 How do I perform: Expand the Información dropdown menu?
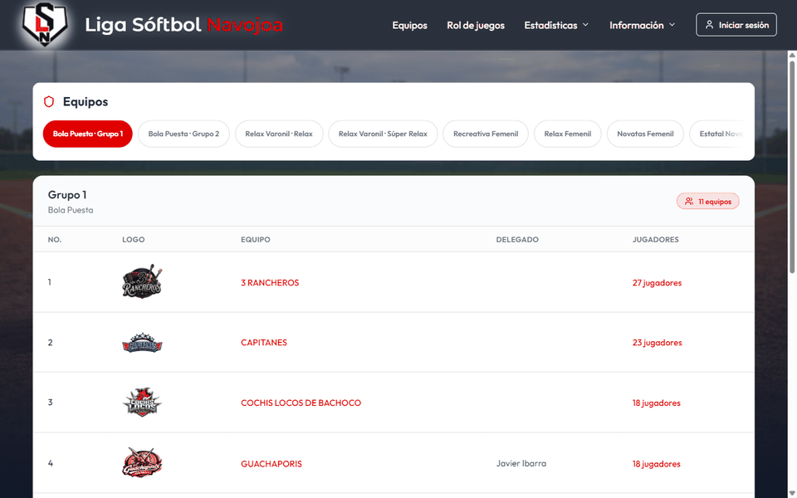[x=642, y=25]
